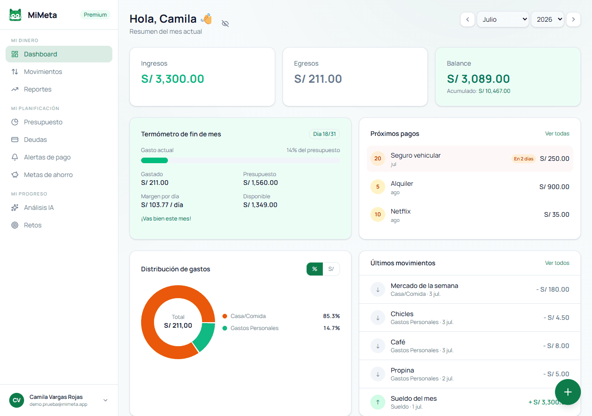The width and height of the screenshot is (592, 416).
Task: Click Ver todas in Próximos pagos
Action: pos(557,134)
